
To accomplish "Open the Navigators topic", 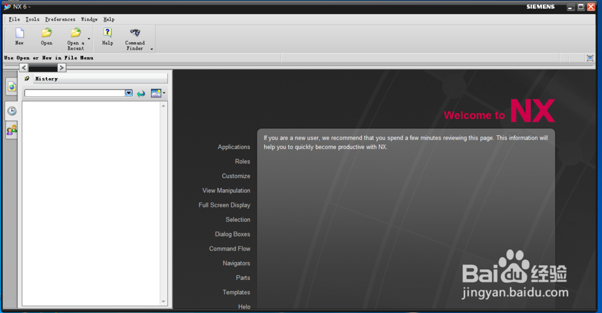I will click(x=236, y=263).
